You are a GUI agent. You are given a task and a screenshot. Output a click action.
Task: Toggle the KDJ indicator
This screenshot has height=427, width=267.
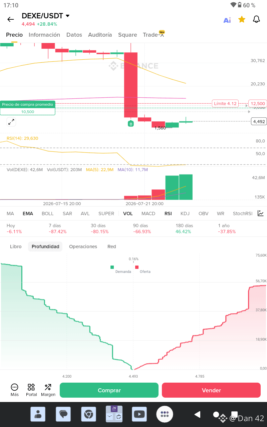pos(185,213)
